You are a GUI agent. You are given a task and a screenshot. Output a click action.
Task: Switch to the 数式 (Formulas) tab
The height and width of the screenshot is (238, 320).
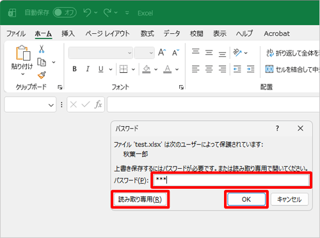pyautogui.click(x=147, y=34)
